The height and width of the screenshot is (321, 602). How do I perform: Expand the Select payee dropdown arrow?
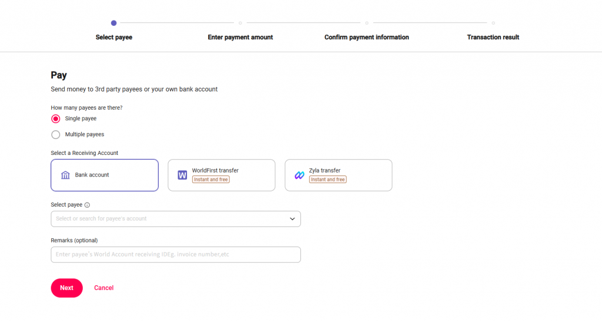pyautogui.click(x=292, y=219)
